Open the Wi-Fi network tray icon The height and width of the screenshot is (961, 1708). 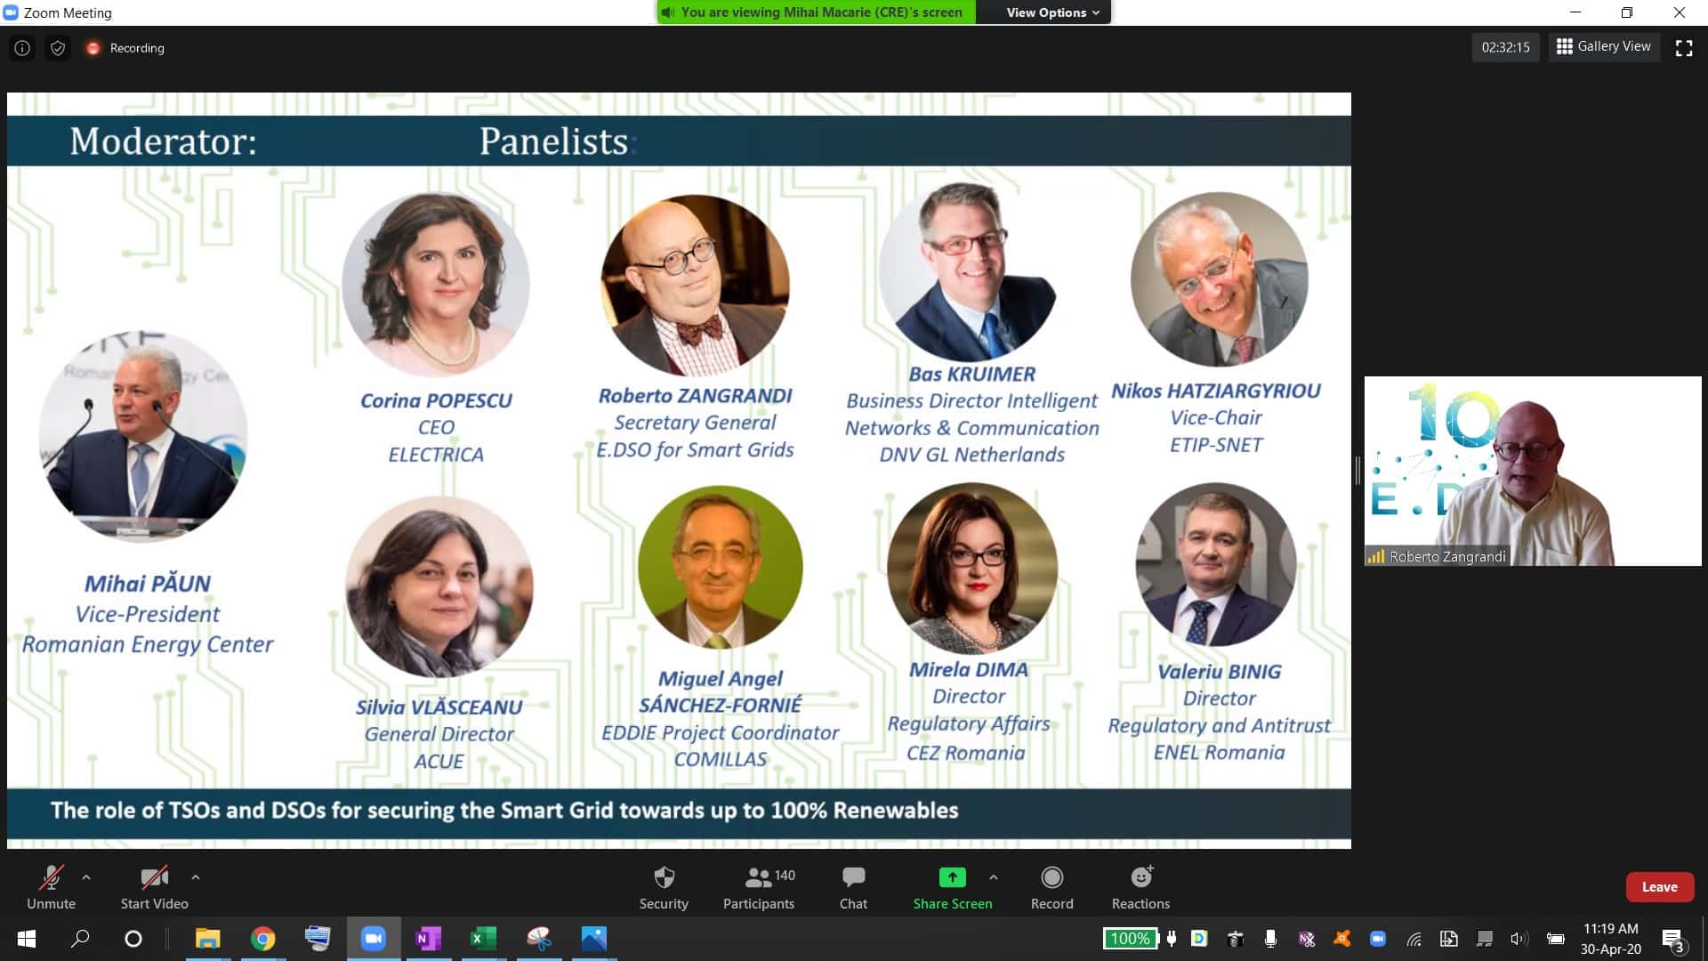pyautogui.click(x=1414, y=939)
